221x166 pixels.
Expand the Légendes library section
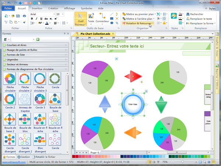[36, 59]
